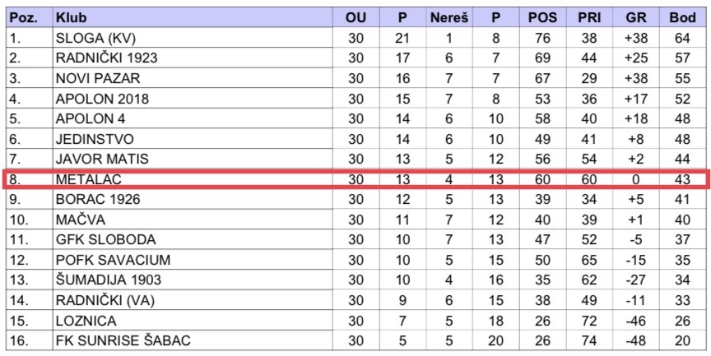Click the LOZNICA club cell
The width and height of the screenshot is (711, 356).
[x=86, y=321]
